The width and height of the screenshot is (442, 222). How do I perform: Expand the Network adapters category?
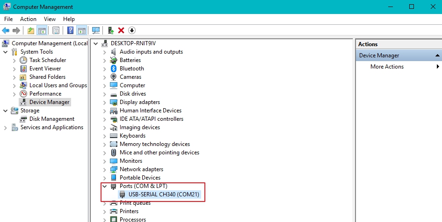[105, 169]
